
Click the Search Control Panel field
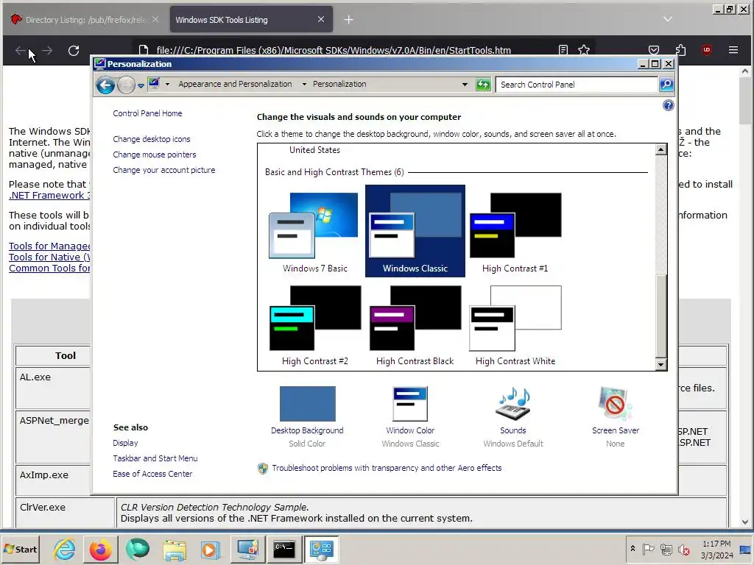[577, 85]
